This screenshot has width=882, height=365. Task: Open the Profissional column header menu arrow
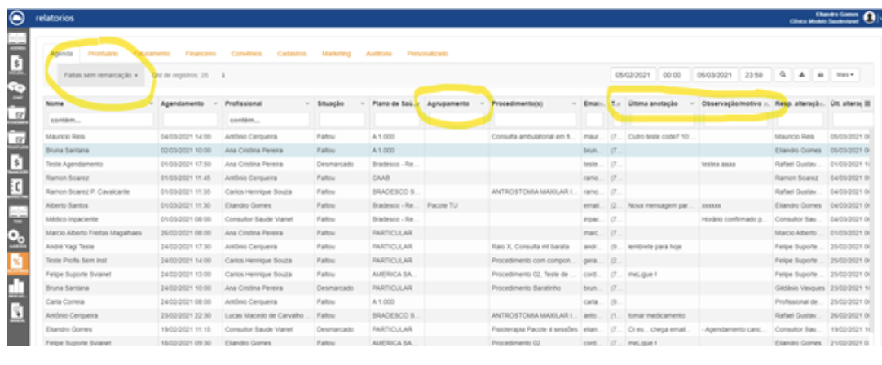[x=307, y=104]
